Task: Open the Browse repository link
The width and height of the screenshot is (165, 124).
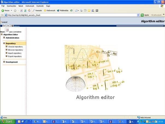Action: click(x=16, y=50)
